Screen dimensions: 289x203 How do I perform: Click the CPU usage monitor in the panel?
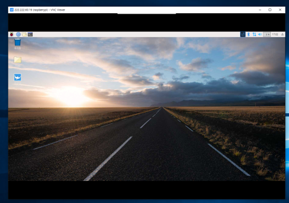[267, 34]
